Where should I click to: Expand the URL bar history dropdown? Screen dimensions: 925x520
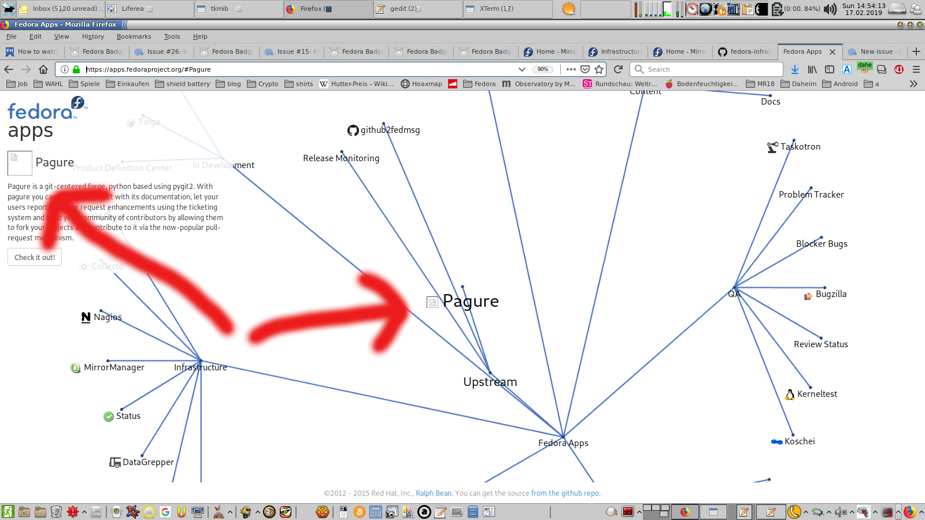coord(522,69)
